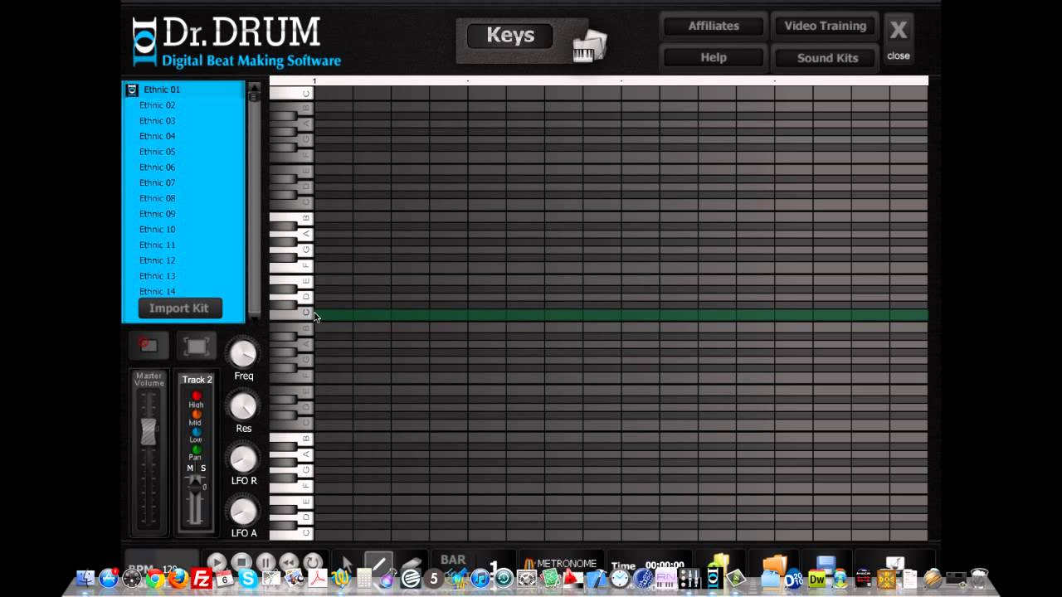Click the Keys piano icon
Screen dimensions: 1062x597
click(589, 45)
